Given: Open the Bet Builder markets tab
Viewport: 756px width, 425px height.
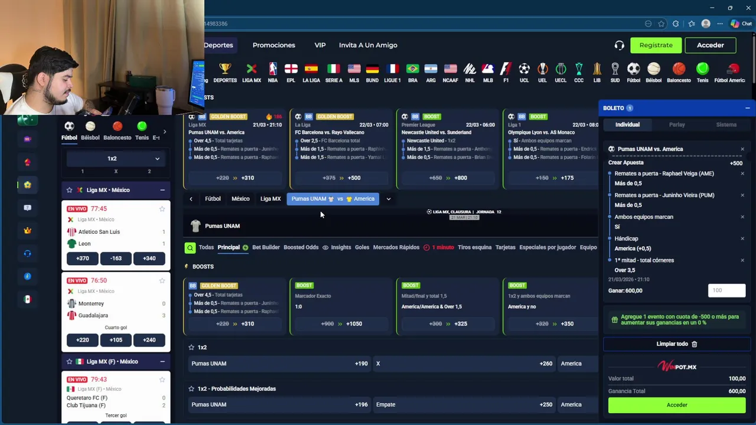Looking at the screenshot, I should [x=266, y=247].
